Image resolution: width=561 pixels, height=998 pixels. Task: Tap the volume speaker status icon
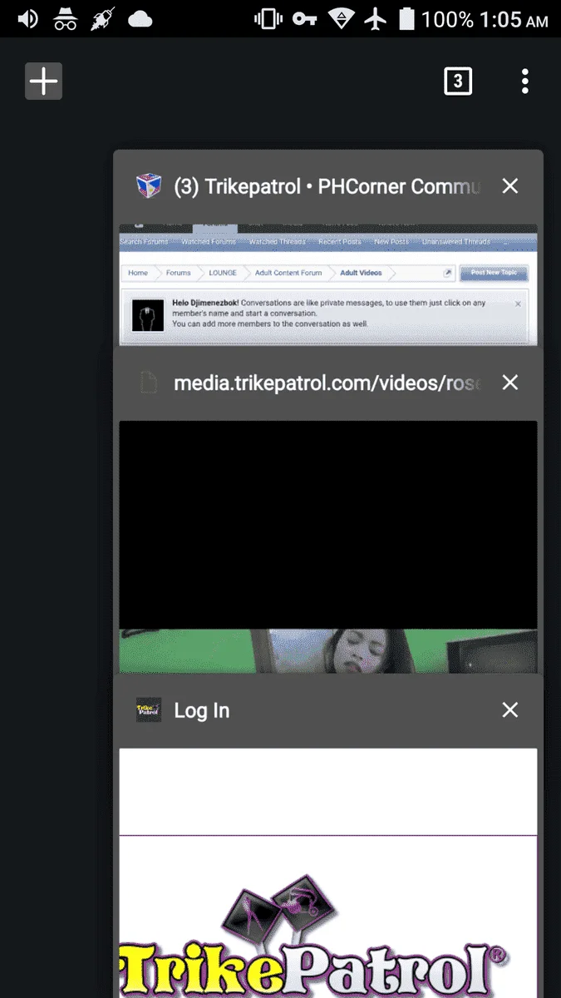coord(28,18)
